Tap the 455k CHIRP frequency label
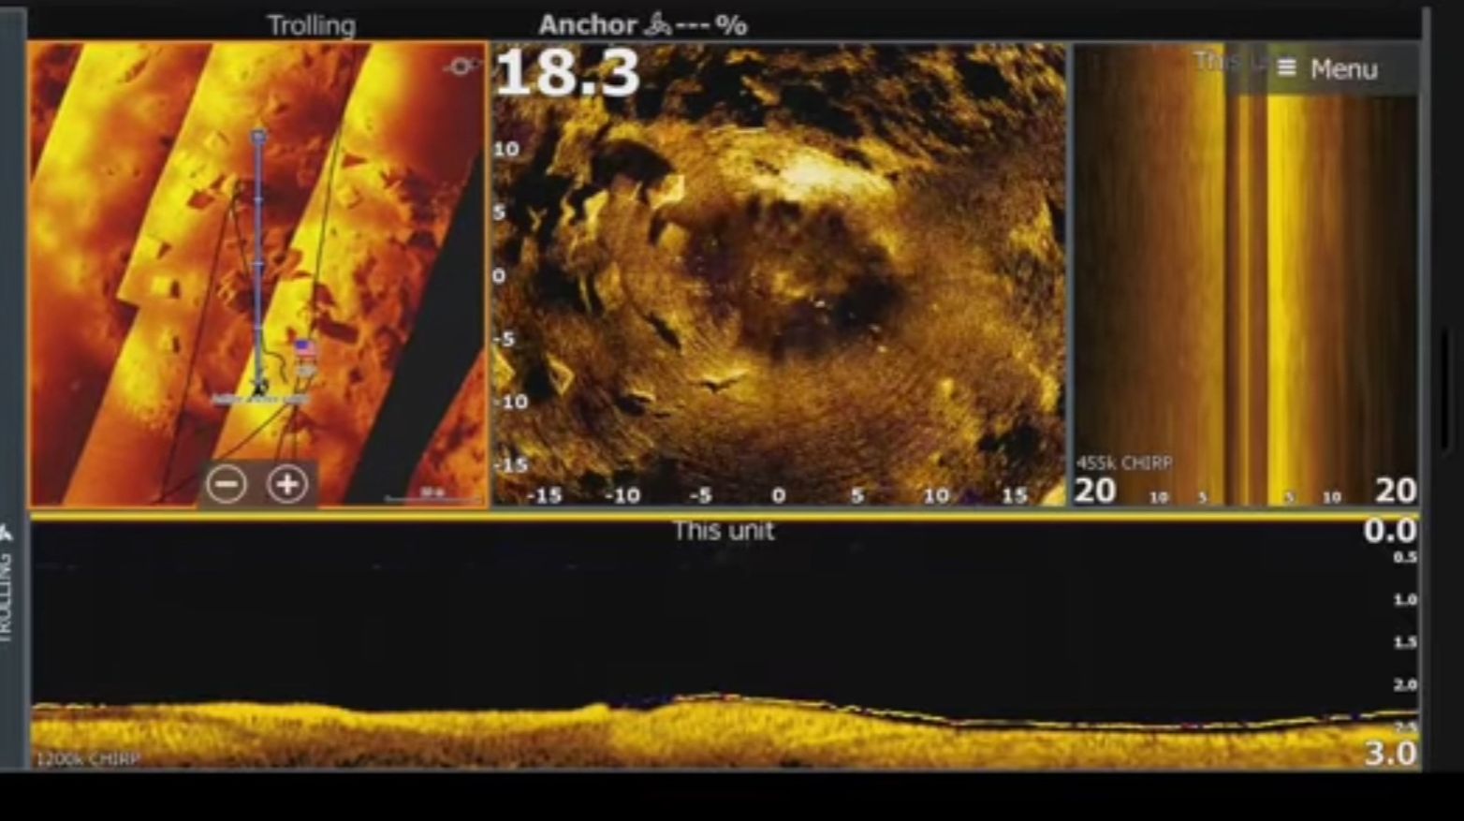The image size is (1464, 821). [1123, 462]
